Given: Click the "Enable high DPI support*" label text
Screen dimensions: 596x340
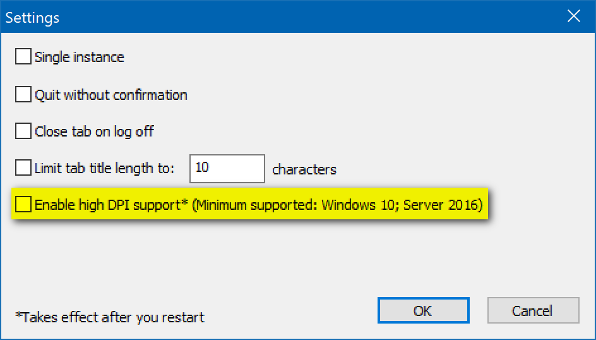Looking at the screenshot, I should click(x=112, y=205).
